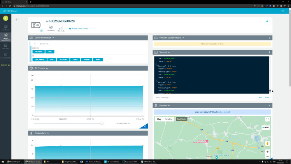
Task: Zoom in on the location map
Action: pos(267,152)
